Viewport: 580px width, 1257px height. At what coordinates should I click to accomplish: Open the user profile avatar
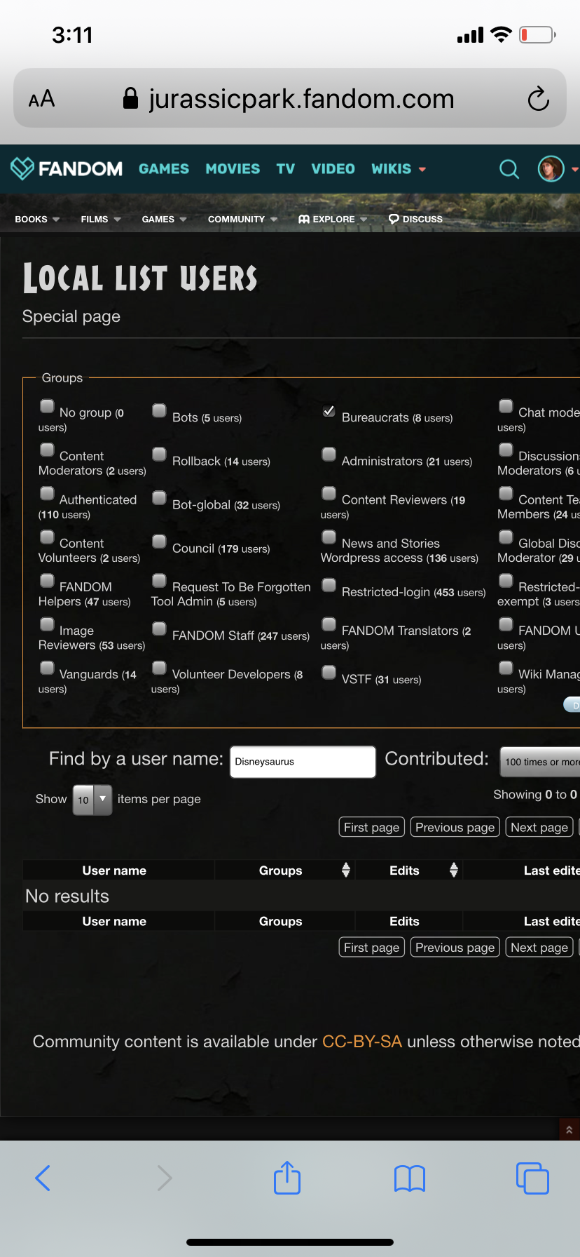coord(551,169)
